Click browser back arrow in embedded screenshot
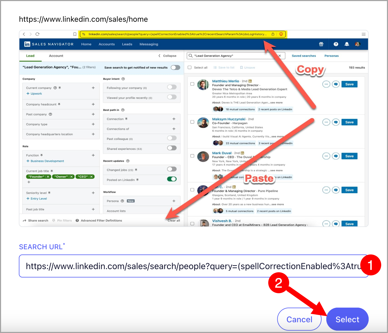Image resolution: width=388 pixels, height=333 pixels. pyautogui.click(x=24, y=34)
